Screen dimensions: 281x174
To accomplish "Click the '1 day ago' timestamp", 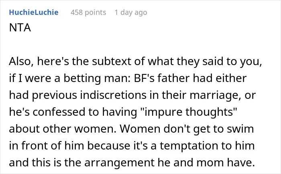I will click(131, 13).
